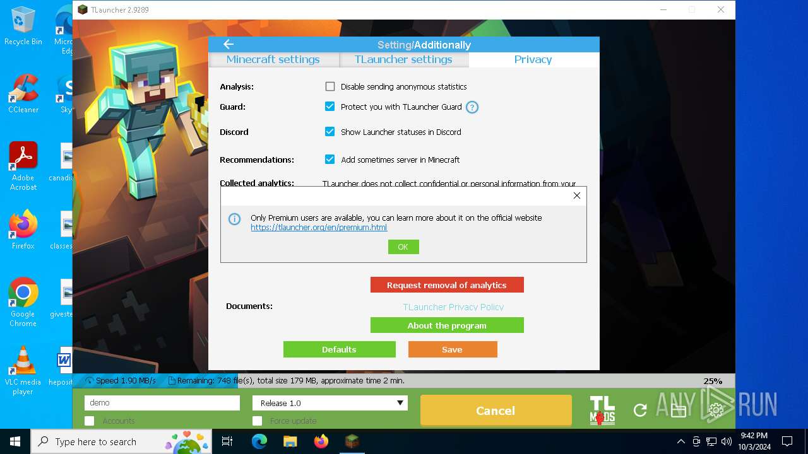Screen dimensions: 808x454
Task: Toggle Disable sending anonymous statistics
Action: tap(330, 86)
